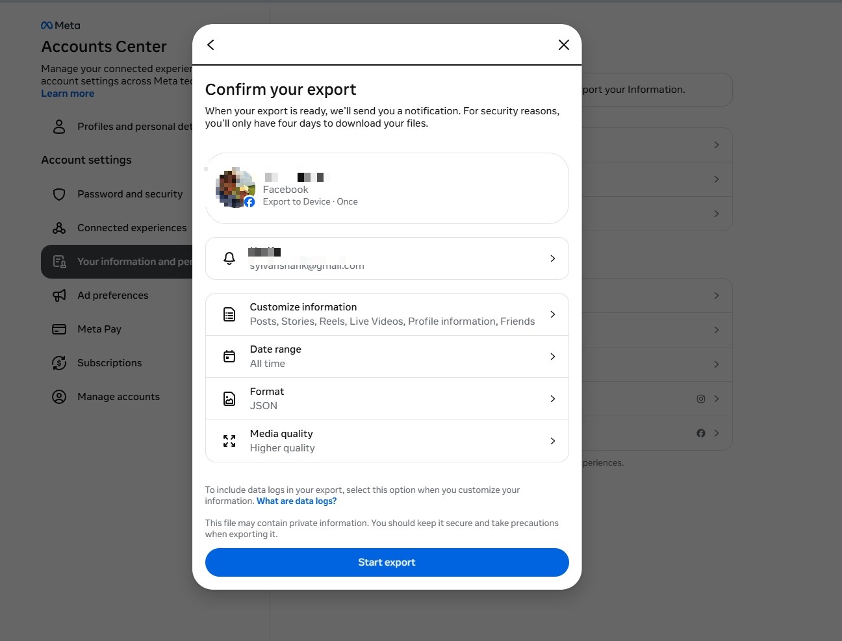Click the 'Confirm your export' heading
842x641 pixels.
coord(281,90)
